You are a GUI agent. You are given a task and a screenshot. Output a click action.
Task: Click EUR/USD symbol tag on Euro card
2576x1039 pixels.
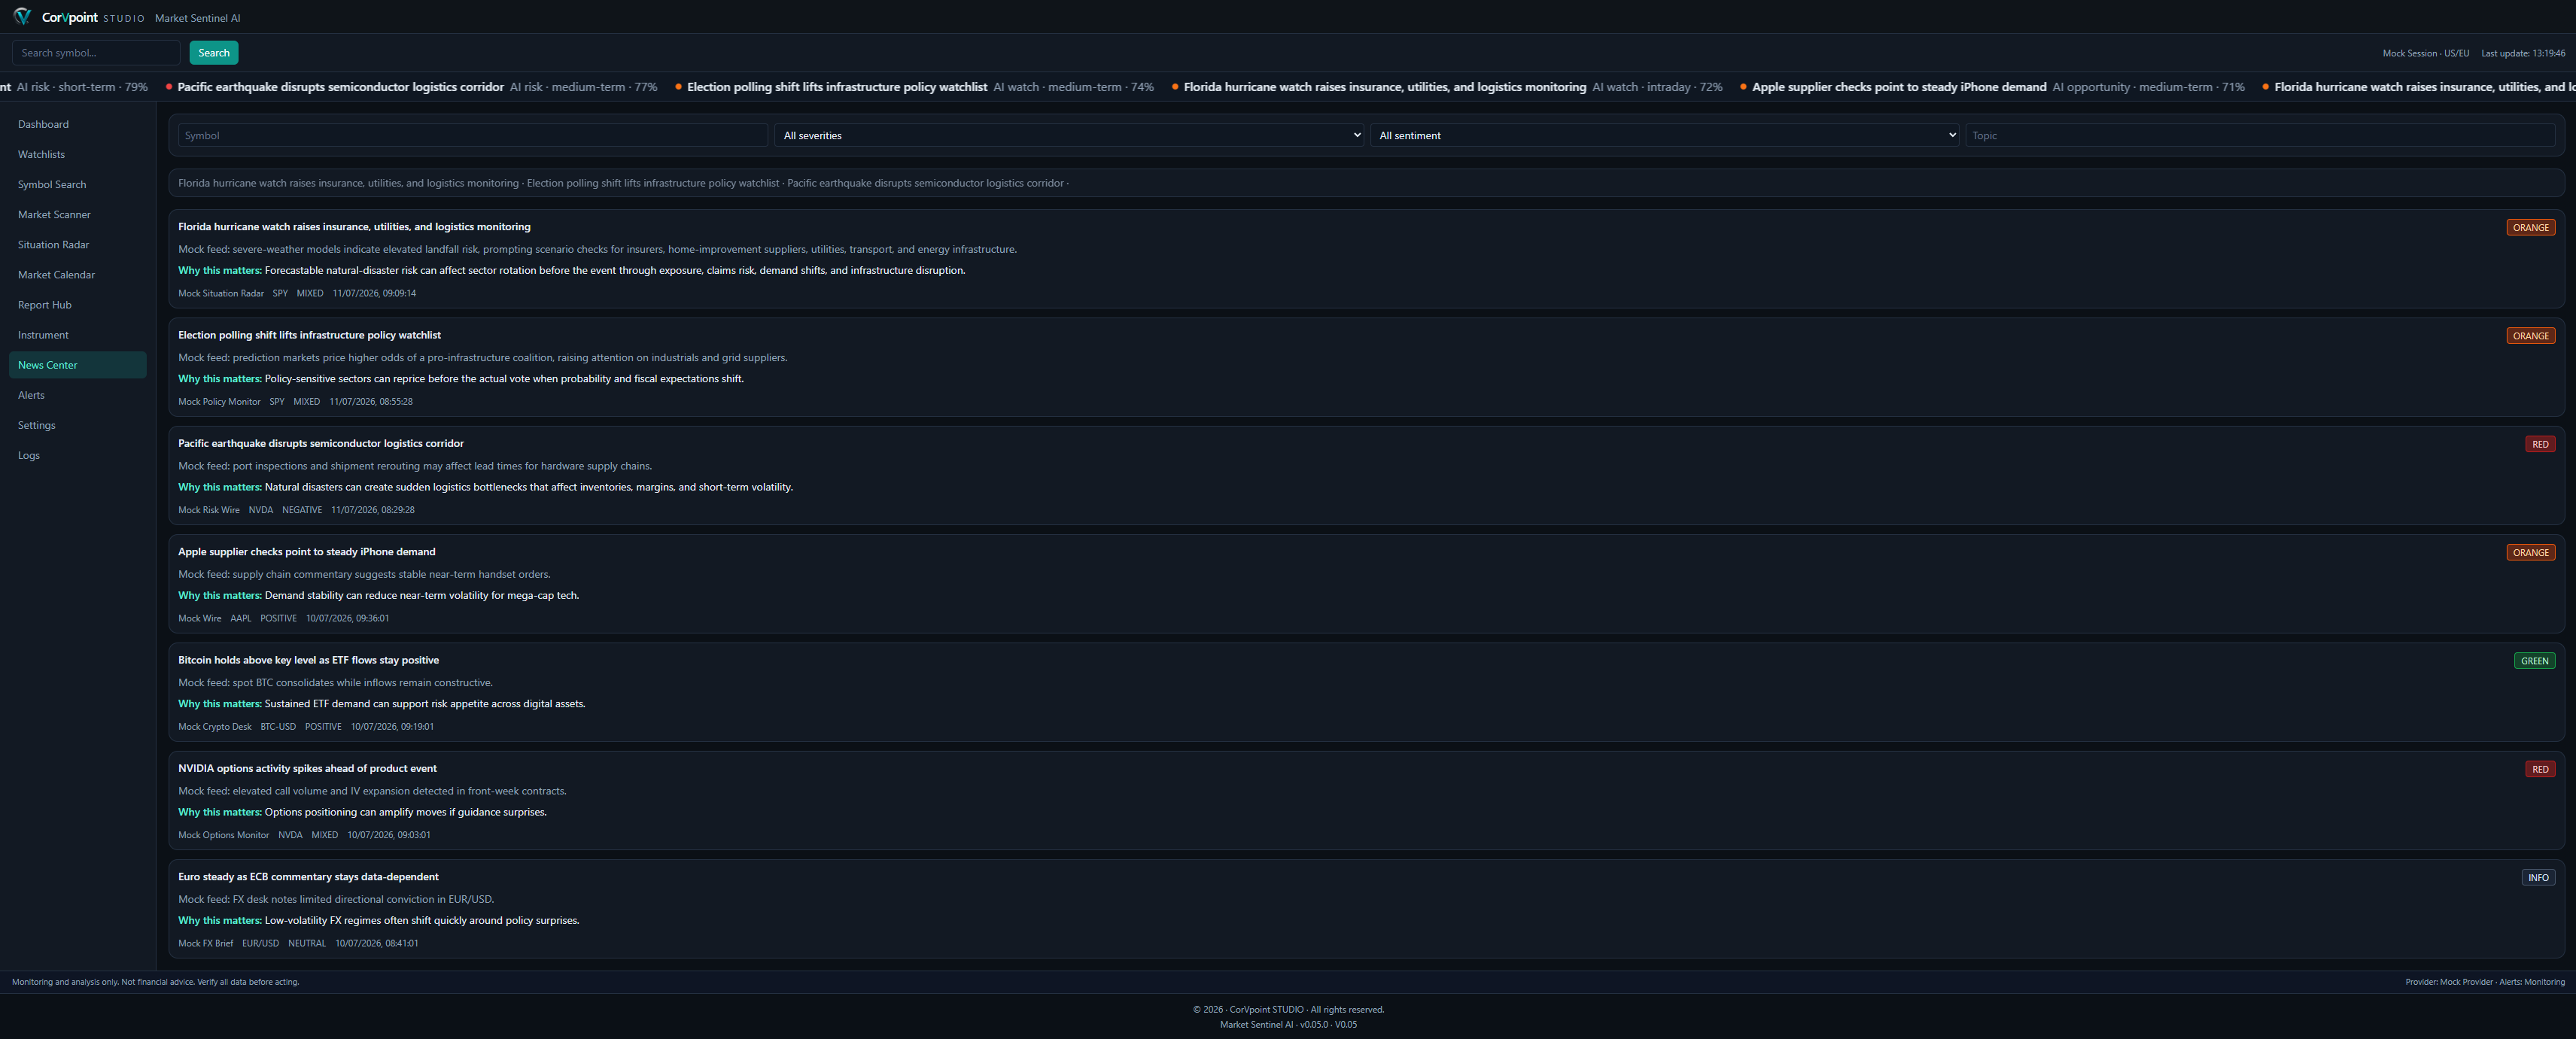(260, 943)
